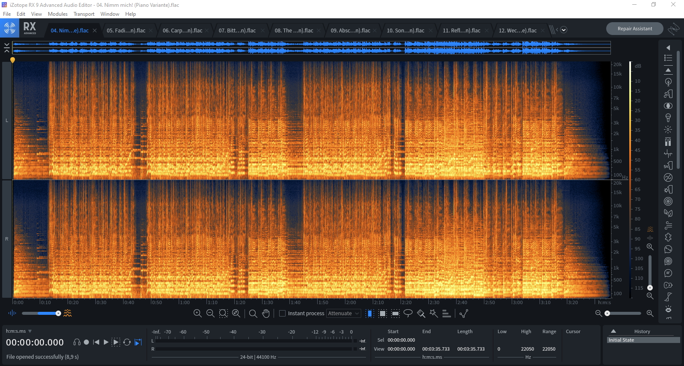This screenshot has height=366, width=684.
Task: Select the Lasso selection tool
Action: pyautogui.click(x=408, y=314)
